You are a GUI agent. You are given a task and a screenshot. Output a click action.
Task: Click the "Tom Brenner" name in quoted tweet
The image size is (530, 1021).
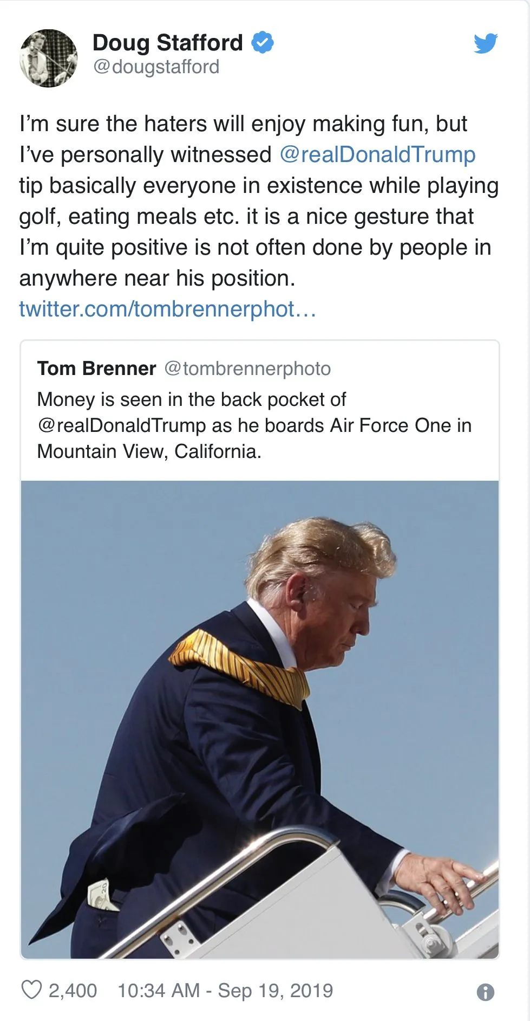point(96,369)
